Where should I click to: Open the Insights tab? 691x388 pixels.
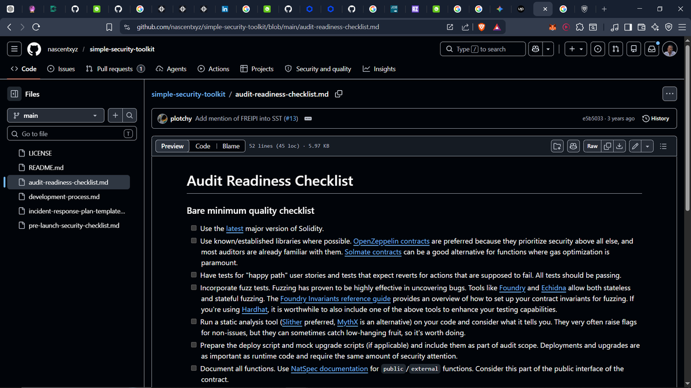[379, 68]
